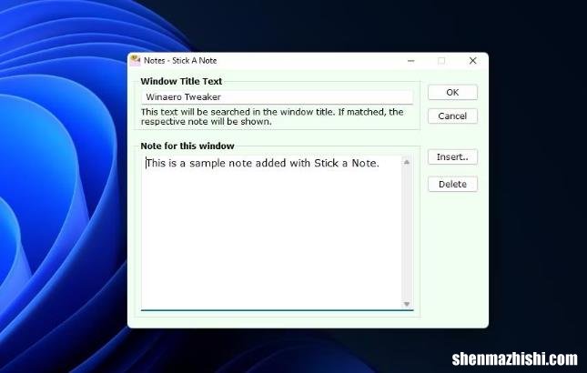
Task: Click the 'Notes - Stick A Note' title text
Action: [x=180, y=61]
